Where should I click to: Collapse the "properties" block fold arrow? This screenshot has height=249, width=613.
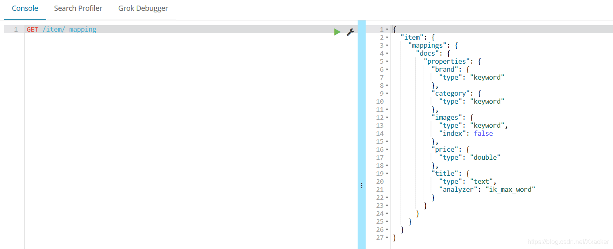(387, 62)
